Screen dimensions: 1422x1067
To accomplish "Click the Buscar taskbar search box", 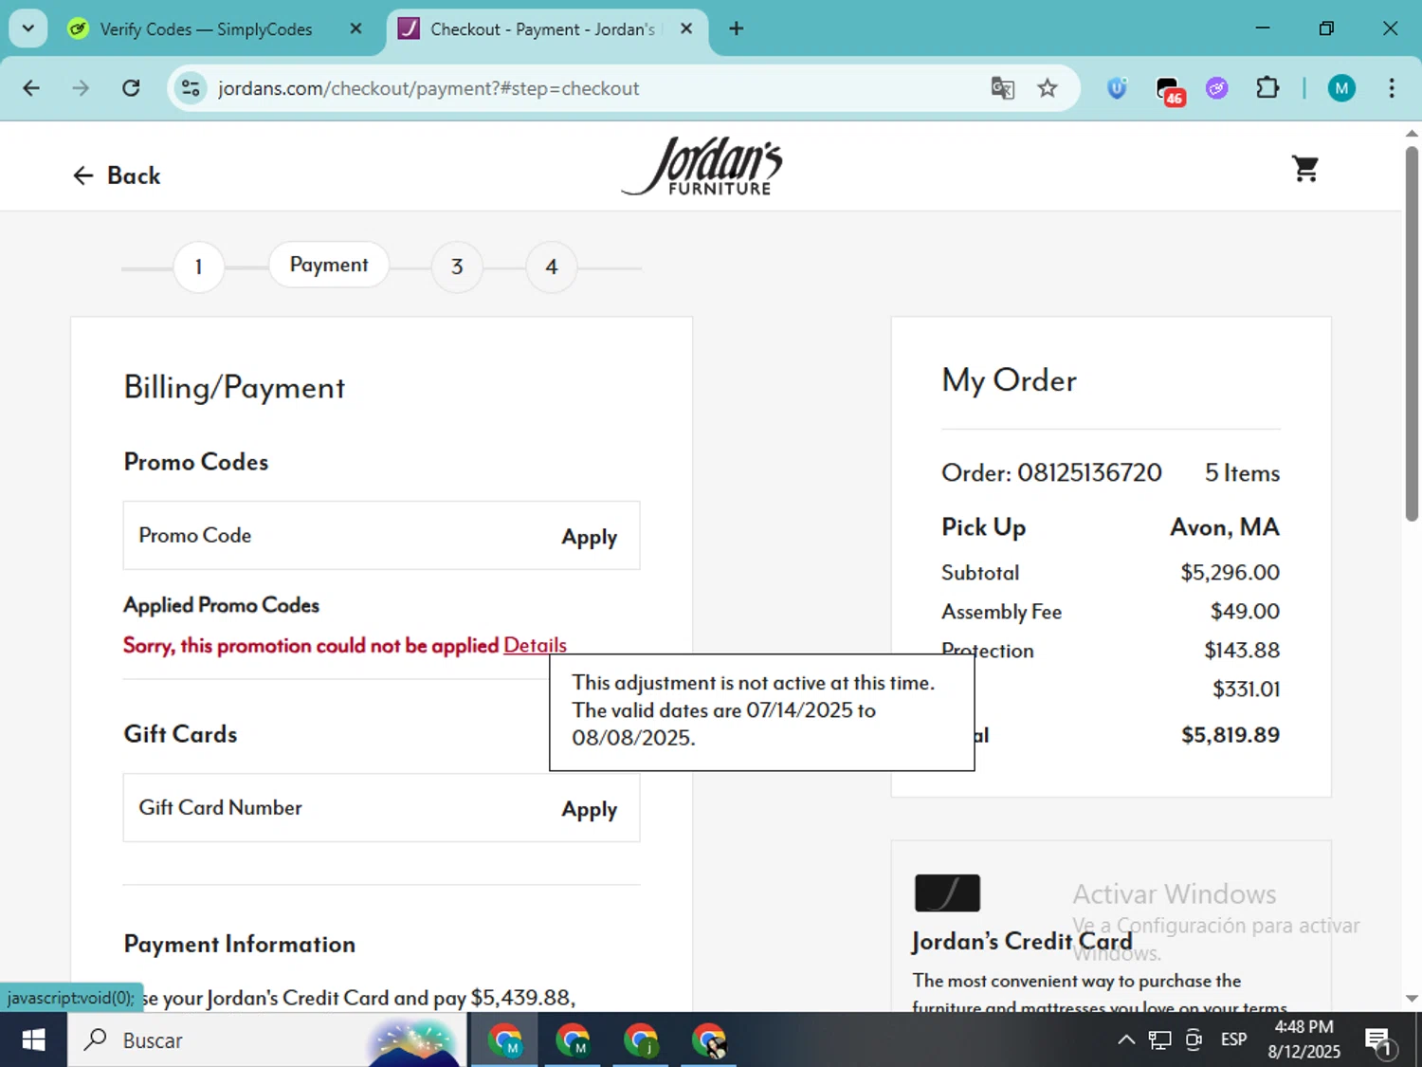I will [x=265, y=1040].
